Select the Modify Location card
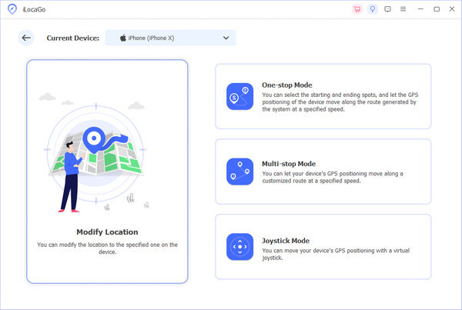This screenshot has width=462, height=310. coord(107,172)
